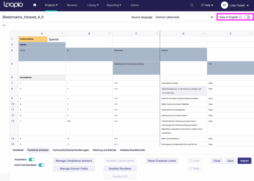
Task: Select the 'Fachliche Kriterien' orange cell
Action: click(x=33, y=39)
